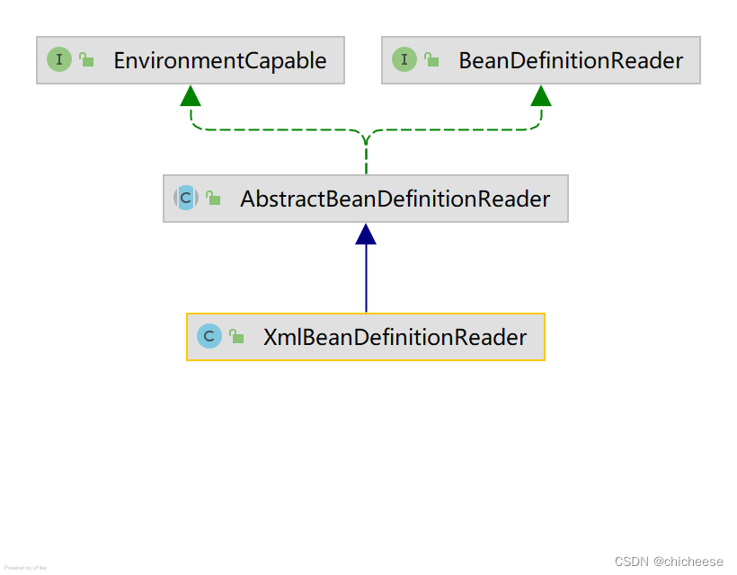This screenshot has height=575, width=737.
Task: Click the green lock icon in the EnvironmentCapable node
Action: pyautogui.click(x=86, y=59)
